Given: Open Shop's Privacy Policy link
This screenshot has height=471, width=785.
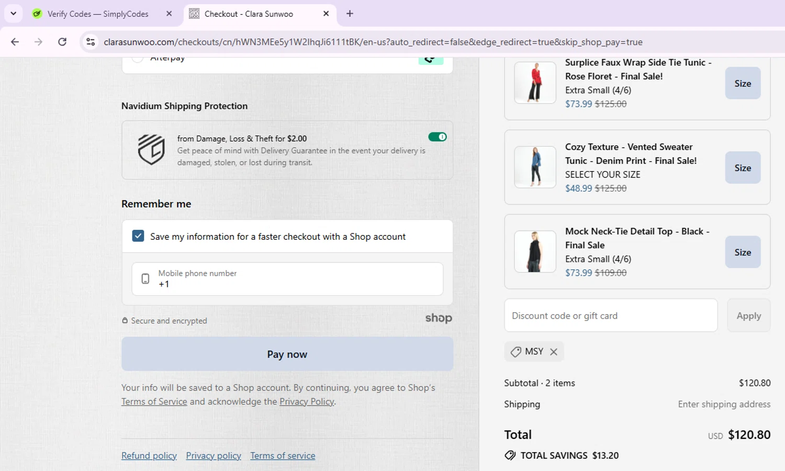Looking at the screenshot, I should click(x=307, y=401).
